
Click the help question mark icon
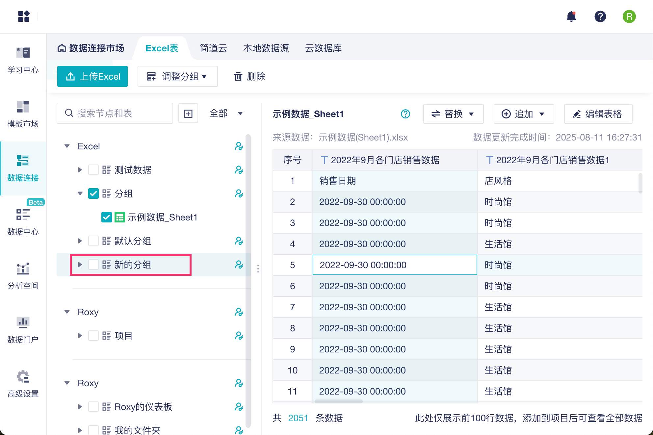[600, 16]
